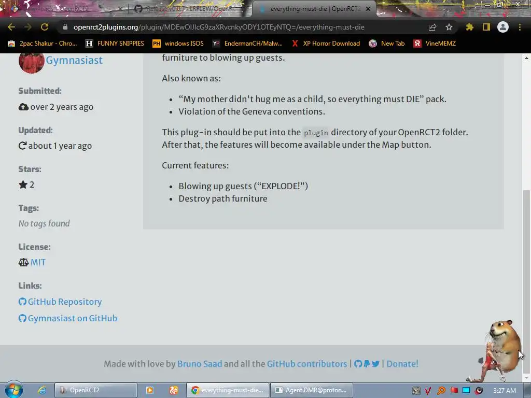
Task: Click the submitted cloud-upload icon
Action: point(23,107)
